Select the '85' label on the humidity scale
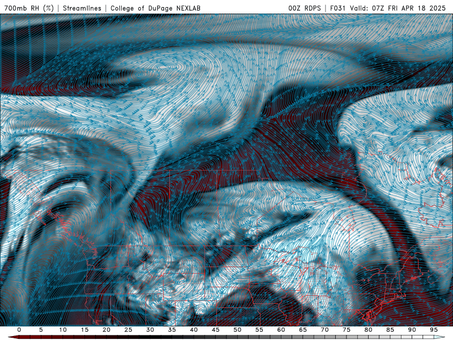Screen dimensions: 453x340 pos(390,330)
